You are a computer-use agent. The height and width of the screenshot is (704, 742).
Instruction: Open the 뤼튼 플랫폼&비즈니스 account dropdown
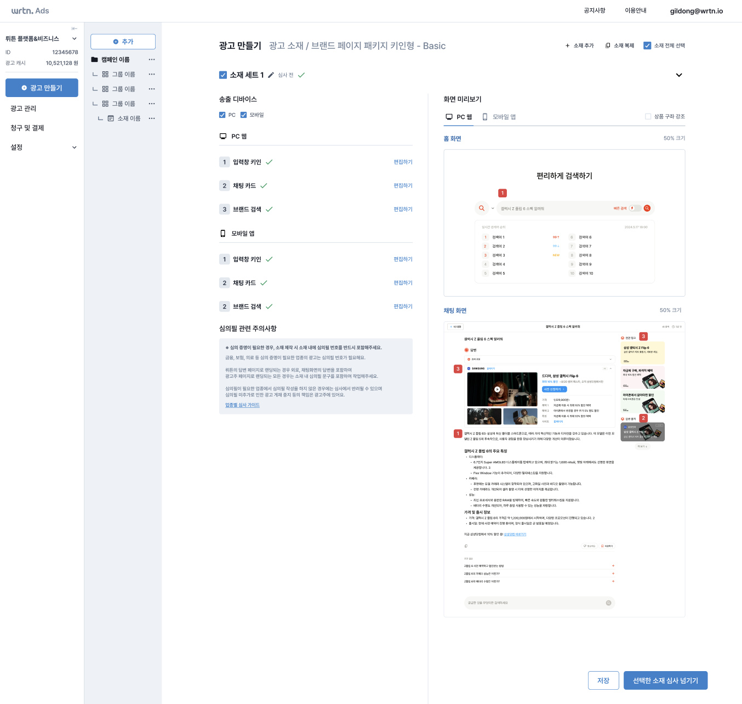tap(74, 39)
